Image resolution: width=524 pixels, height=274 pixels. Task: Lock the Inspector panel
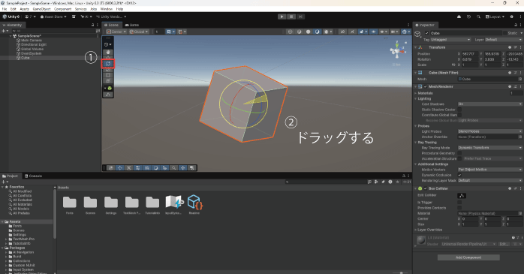516,25
